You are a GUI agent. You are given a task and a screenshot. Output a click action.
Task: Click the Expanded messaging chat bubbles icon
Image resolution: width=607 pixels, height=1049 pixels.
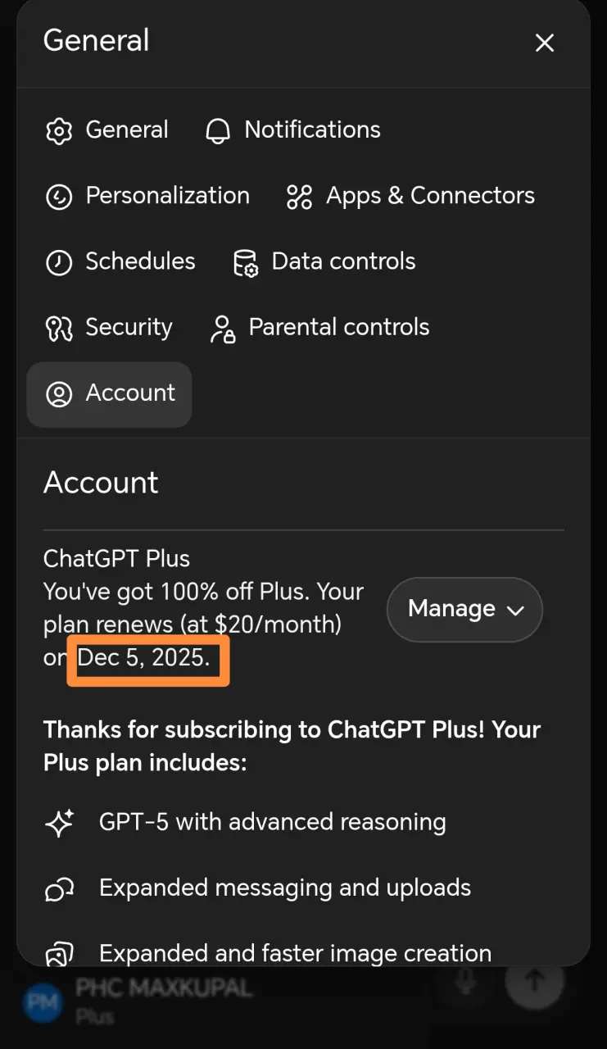[x=60, y=888]
